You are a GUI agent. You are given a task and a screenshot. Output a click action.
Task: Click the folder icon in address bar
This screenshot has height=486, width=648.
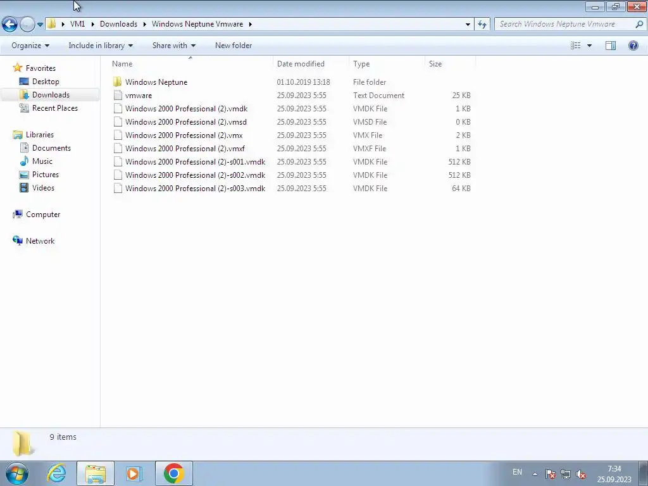(x=51, y=23)
